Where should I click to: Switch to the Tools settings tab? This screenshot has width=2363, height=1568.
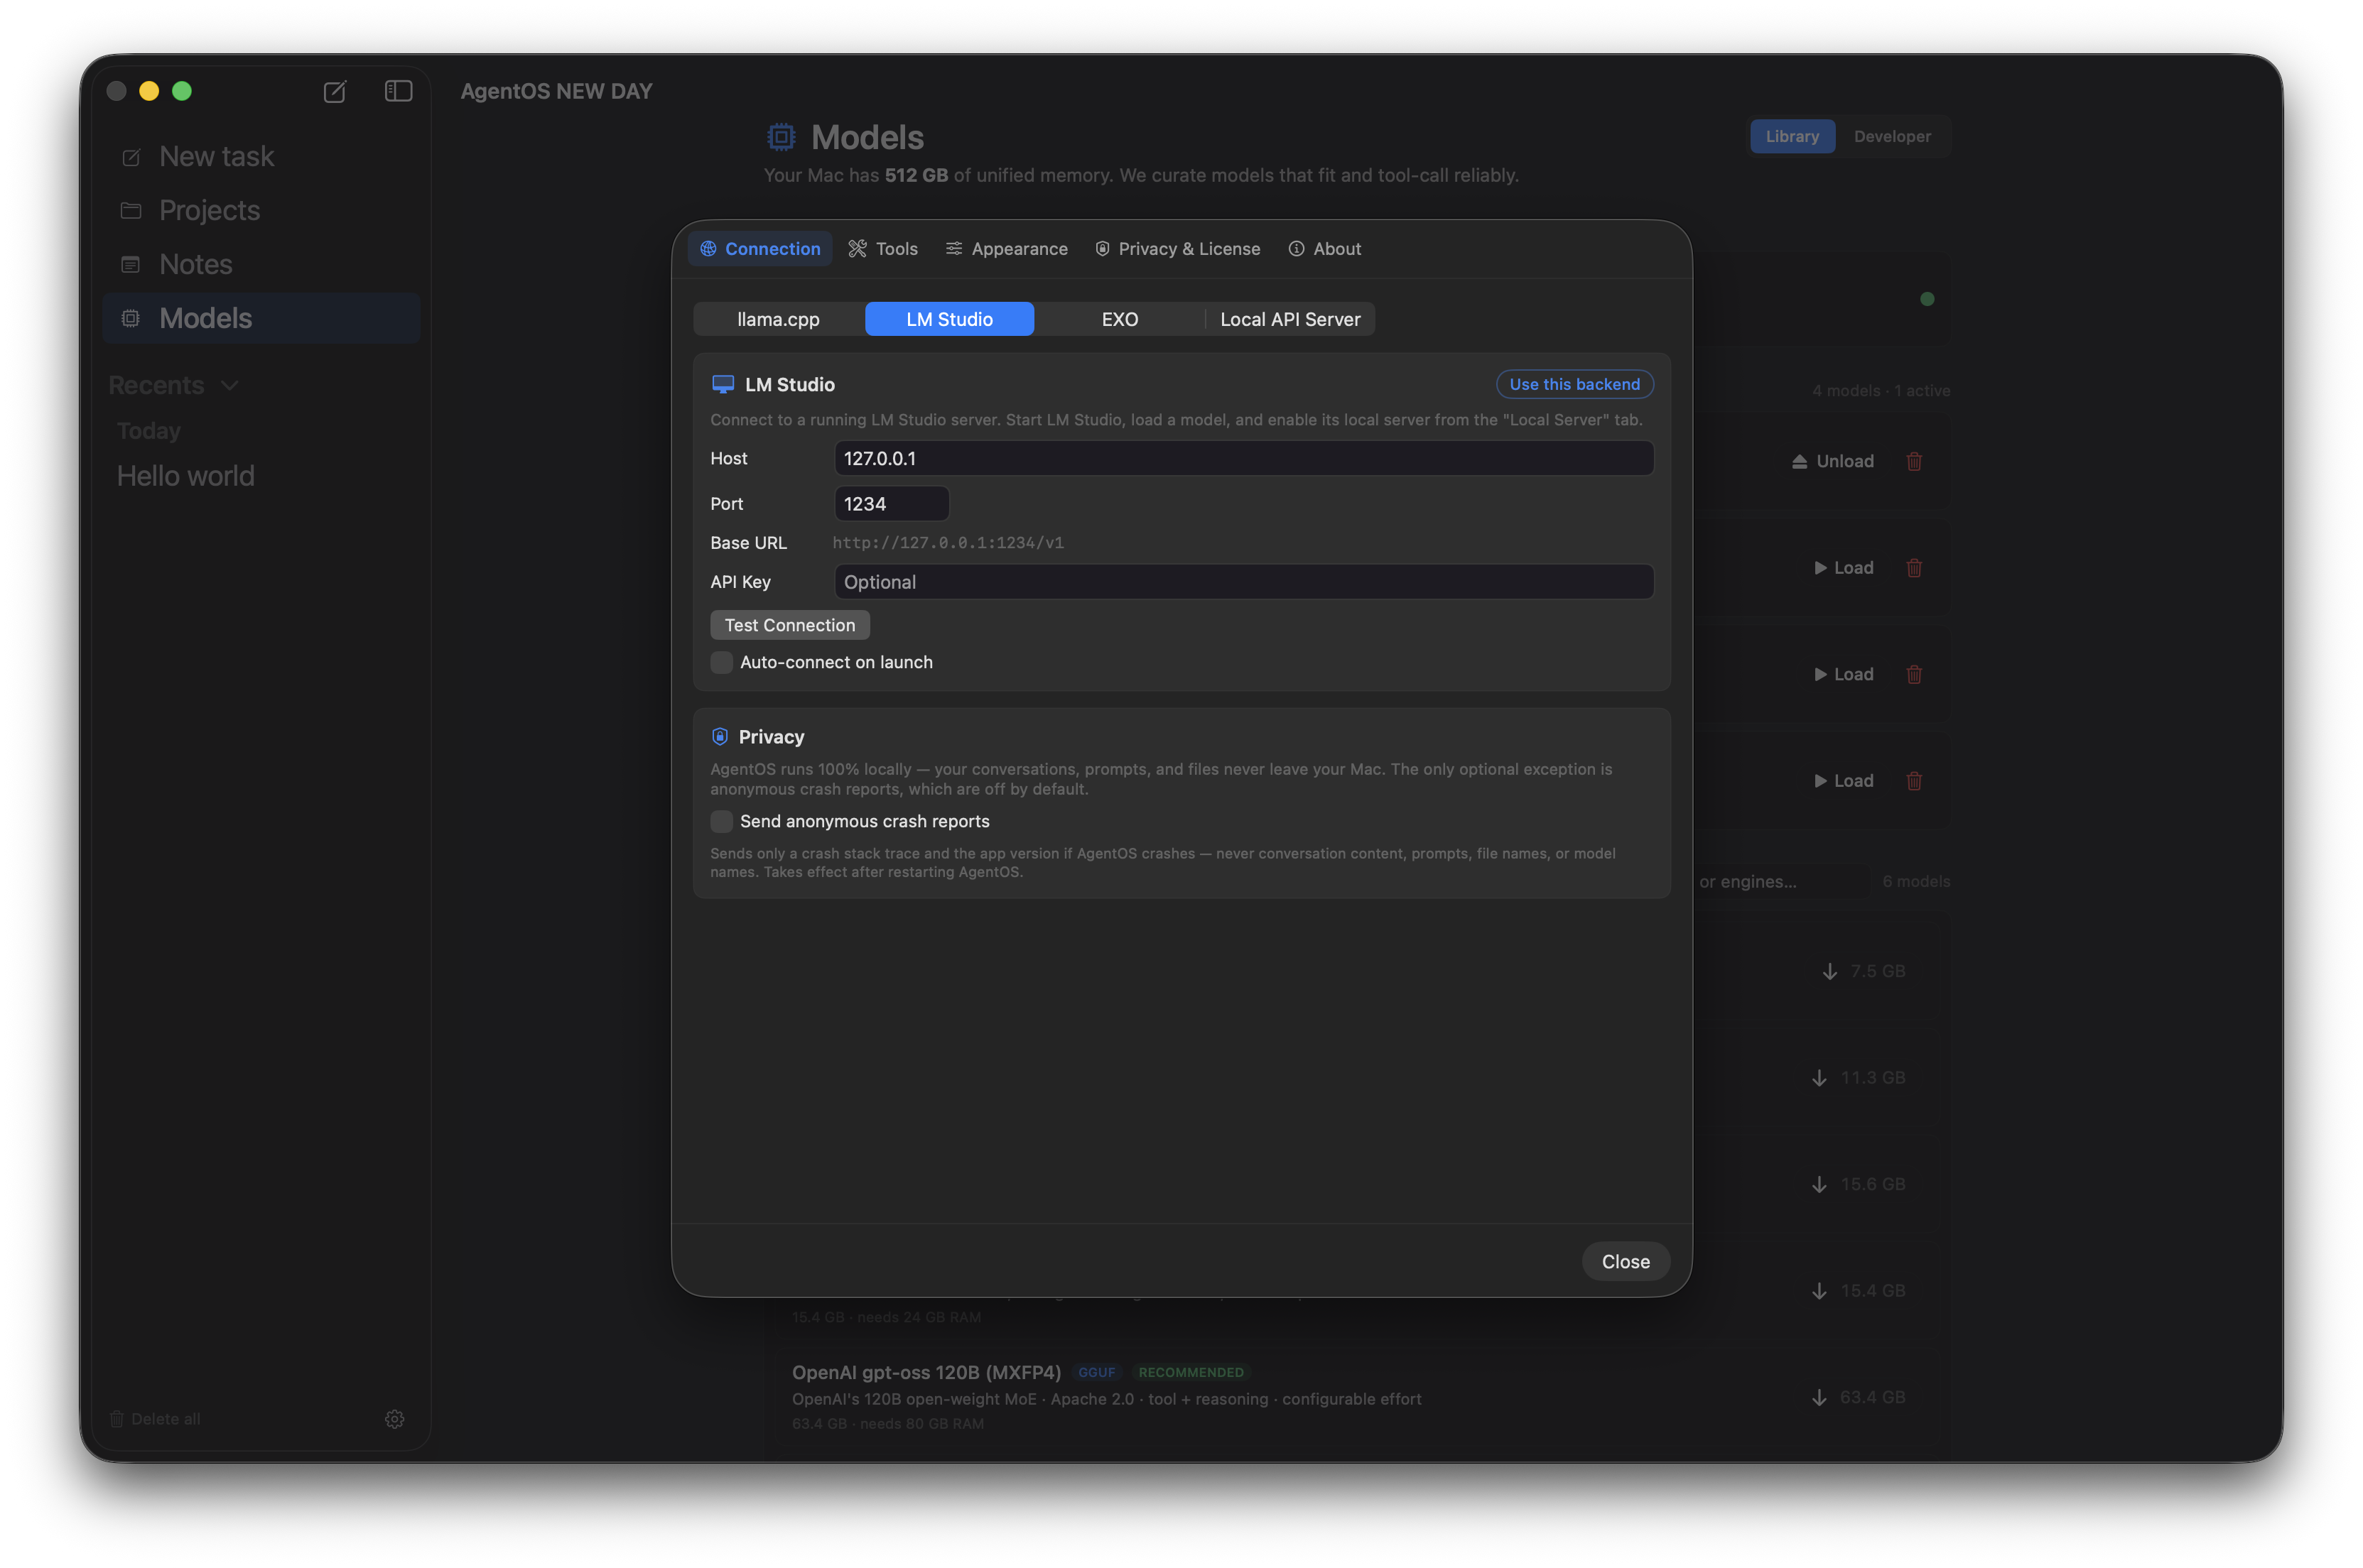coord(882,249)
